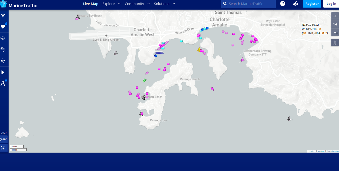Click the Register button
Image resolution: width=339 pixels, height=171 pixels.
pyautogui.click(x=312, y=4)
